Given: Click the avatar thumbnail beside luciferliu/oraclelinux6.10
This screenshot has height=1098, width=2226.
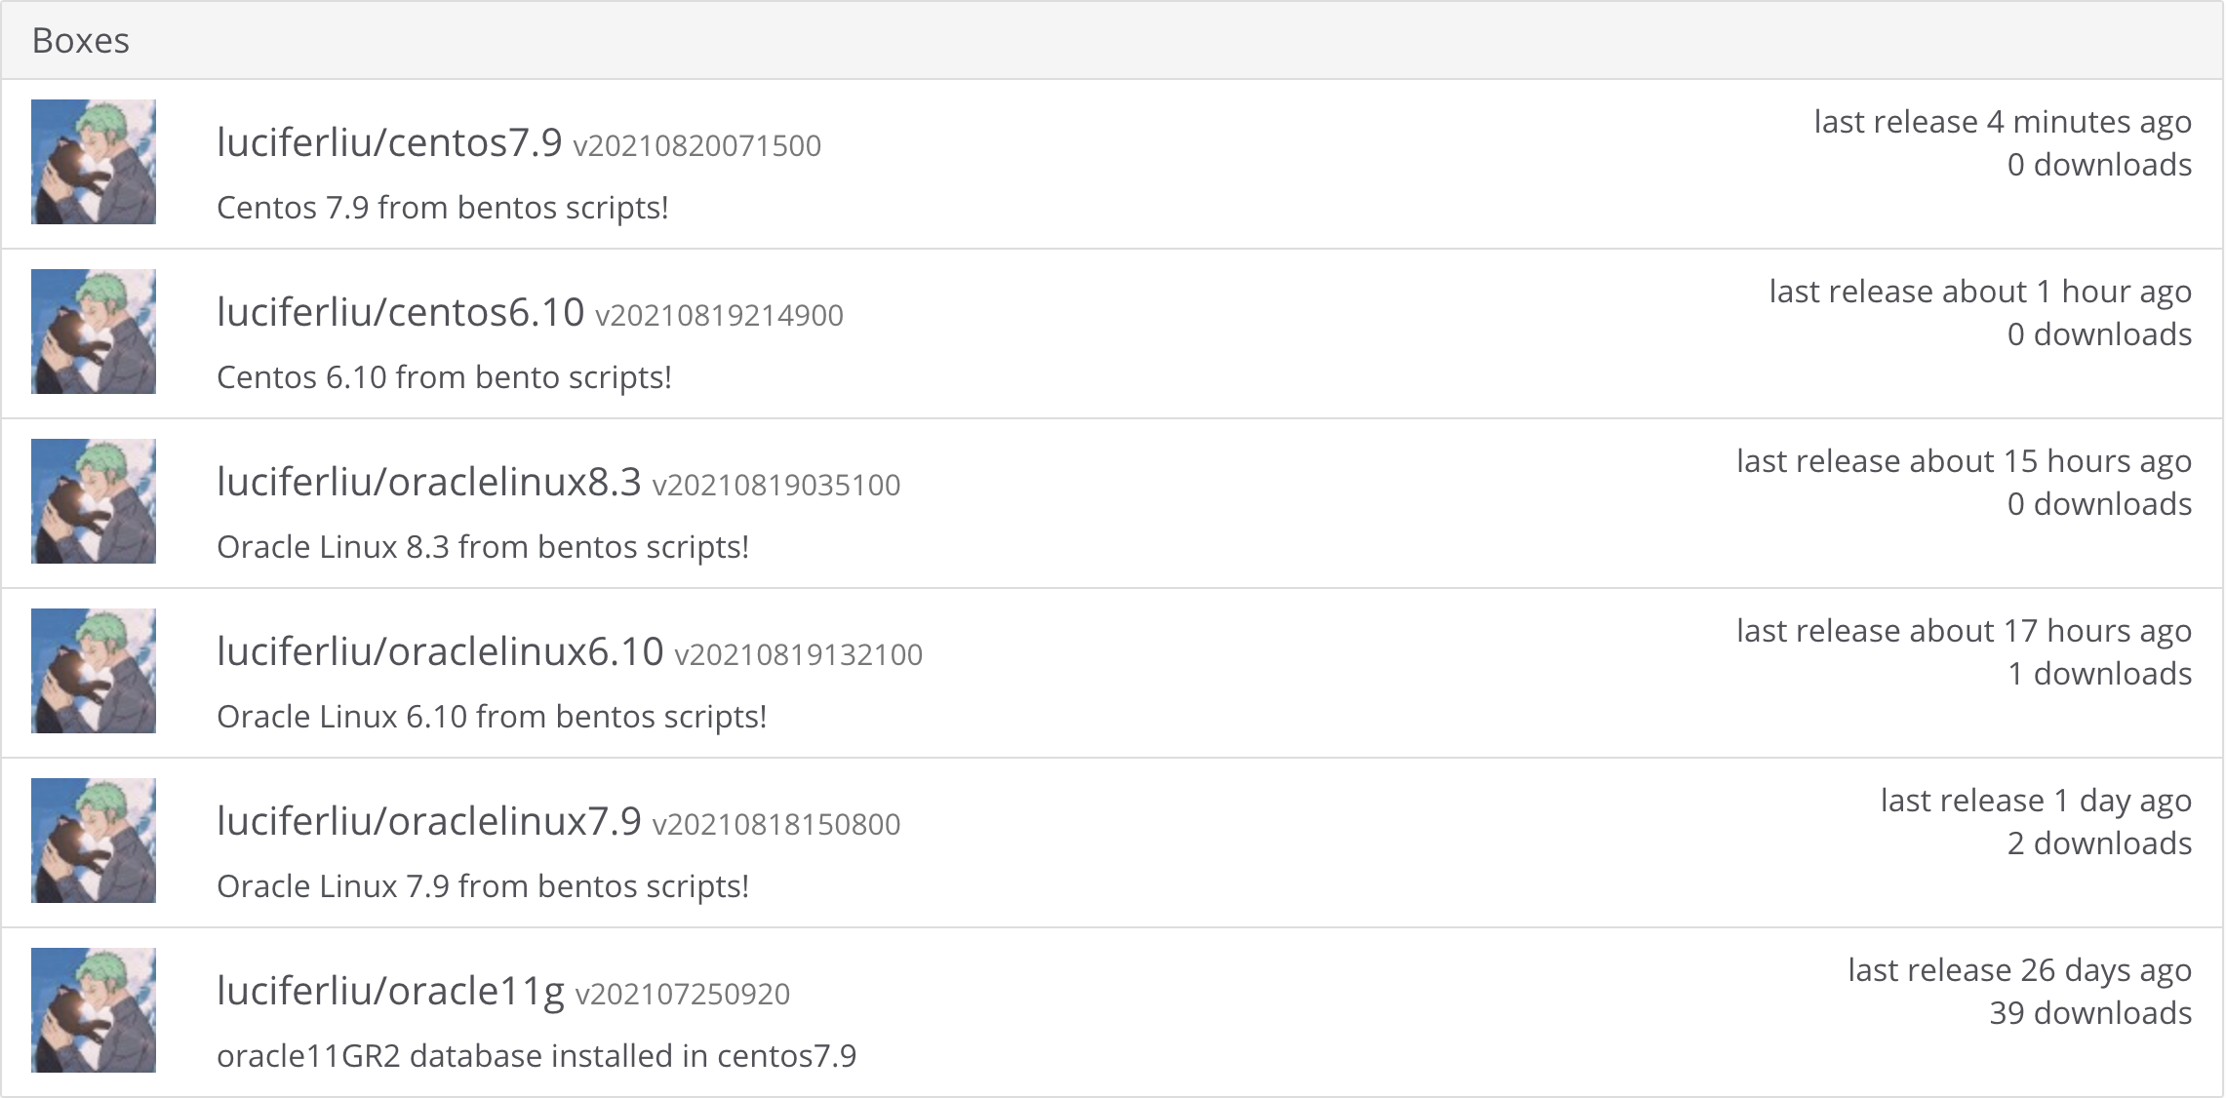Looking at the screenshot, I should click(x=94, y=671).
